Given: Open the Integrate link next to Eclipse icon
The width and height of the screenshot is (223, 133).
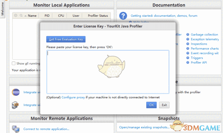Looking at the screenshot, I should [x=32, y=92].
